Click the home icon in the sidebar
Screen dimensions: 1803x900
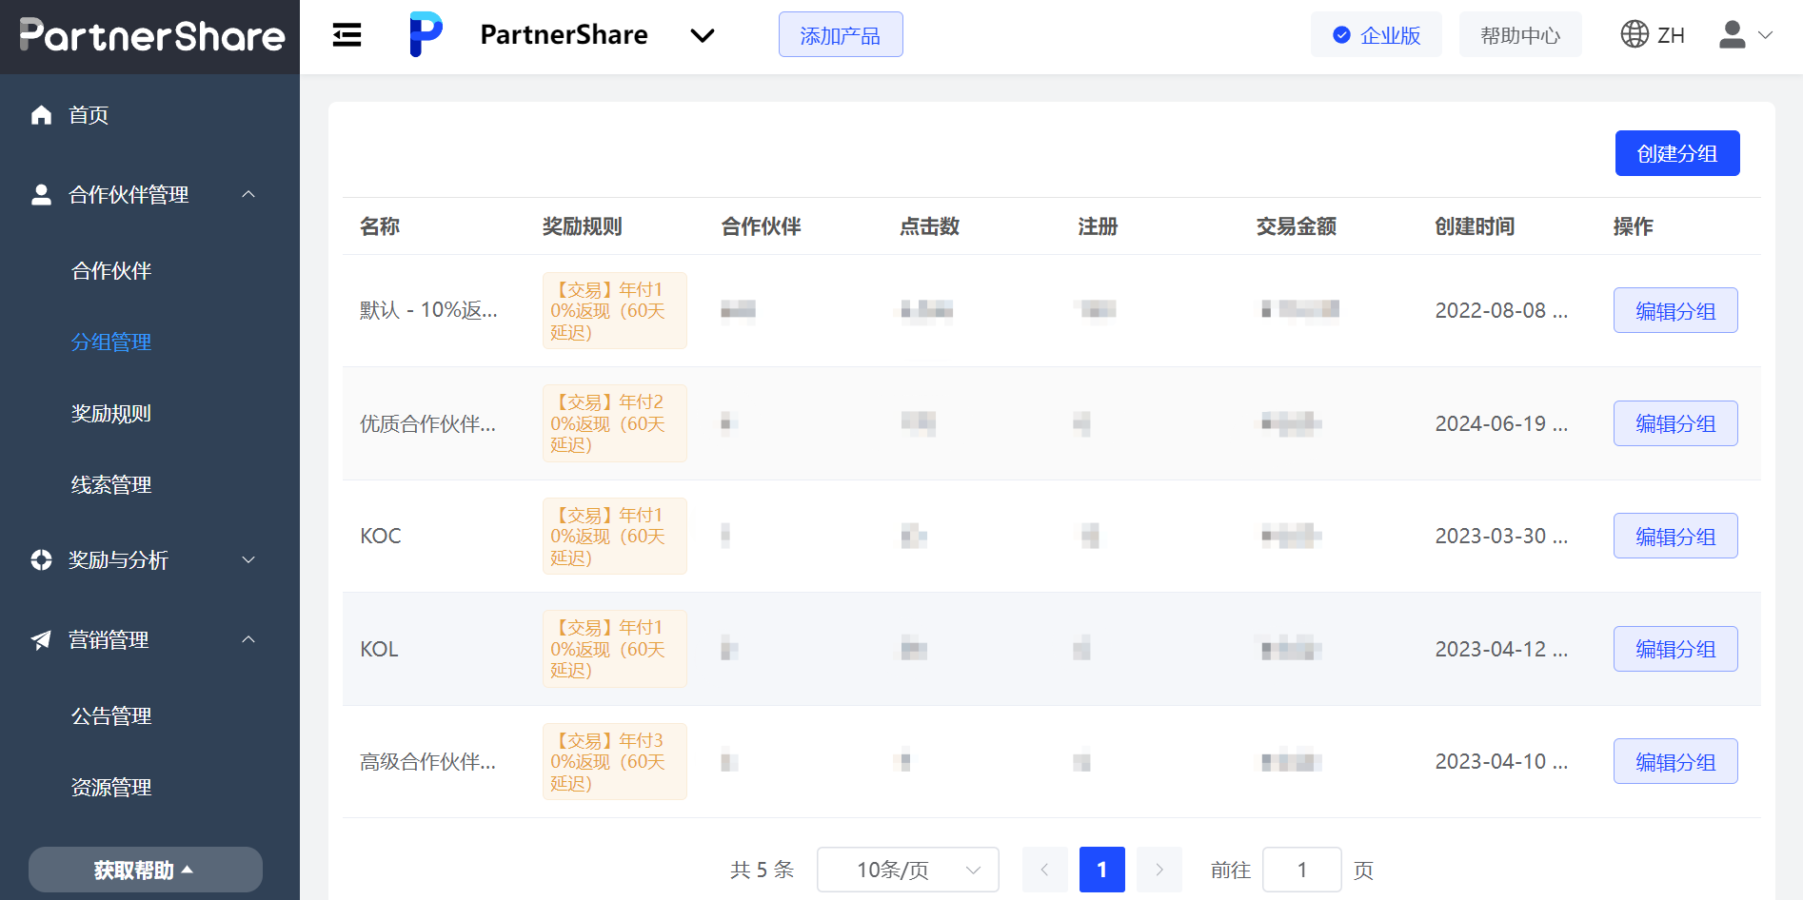(41, 115)
